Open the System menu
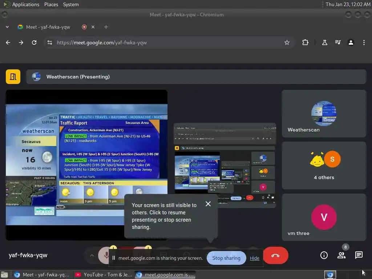 click(71, 4)
